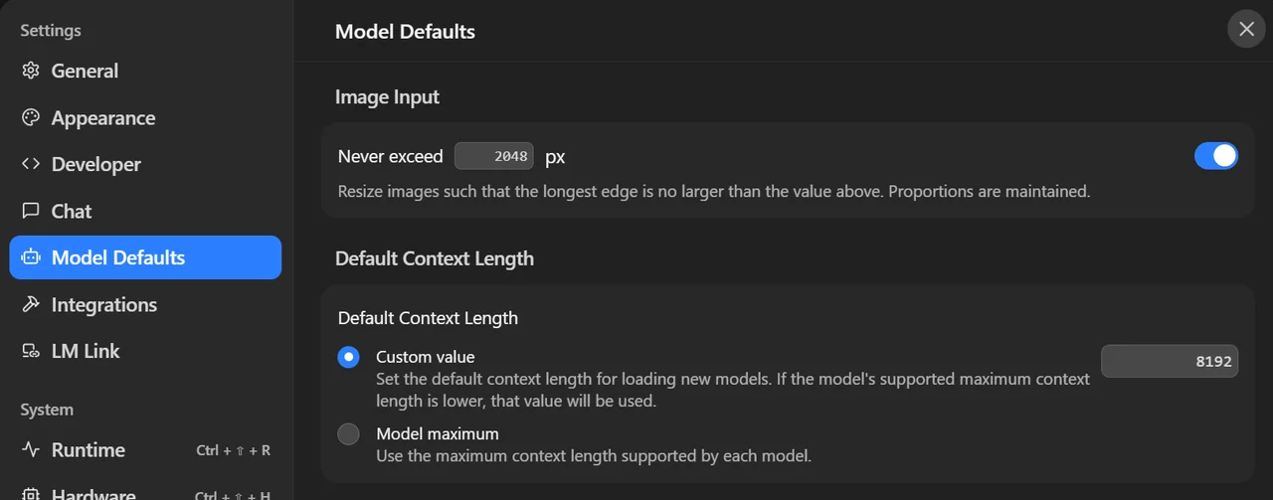The height and width of the screenshot is (500, 1273).
Task: Click the context length 8192 field
Action: pyautogui.click(x=1171, y=362)
